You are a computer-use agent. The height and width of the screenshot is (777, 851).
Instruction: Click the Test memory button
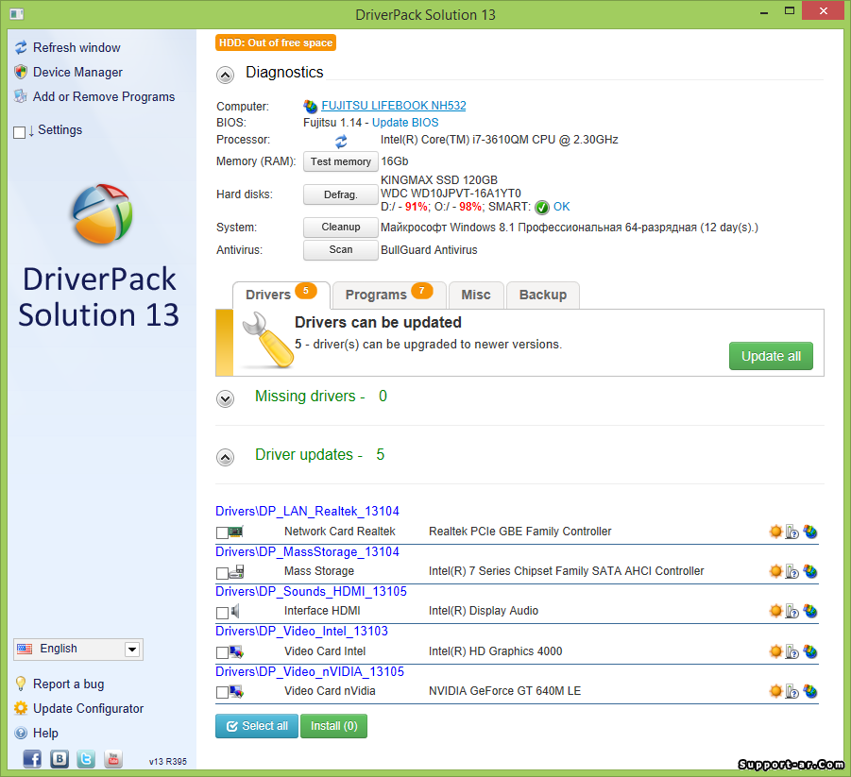pyautogui.click(x=340, y=161)
